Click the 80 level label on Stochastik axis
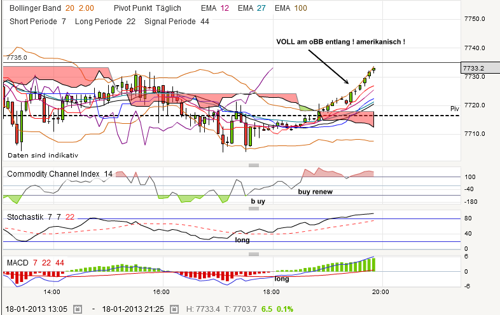The height and width of the screenshot is (315, 500). (468, 218)
